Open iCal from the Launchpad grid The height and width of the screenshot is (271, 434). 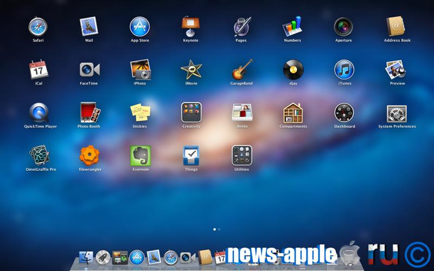coord(39,69)
